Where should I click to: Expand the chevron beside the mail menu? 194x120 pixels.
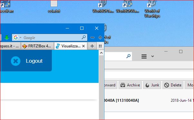pyautogui.click(x=152, y=56)
